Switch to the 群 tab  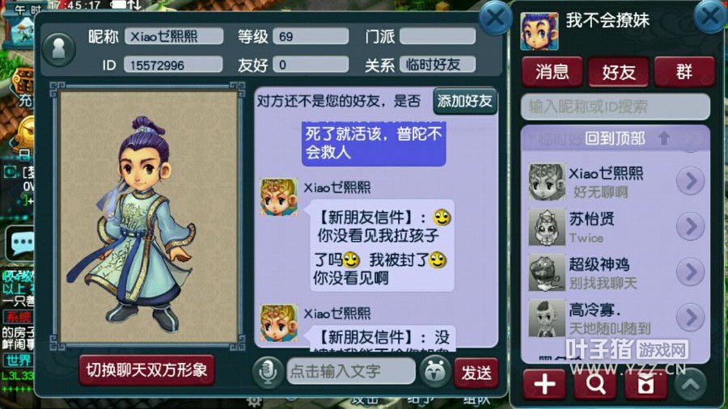[x=684, y=72]
